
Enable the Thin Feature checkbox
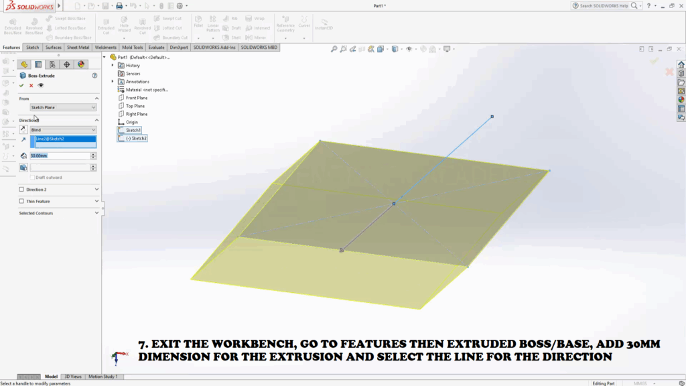tap(22, 201)
